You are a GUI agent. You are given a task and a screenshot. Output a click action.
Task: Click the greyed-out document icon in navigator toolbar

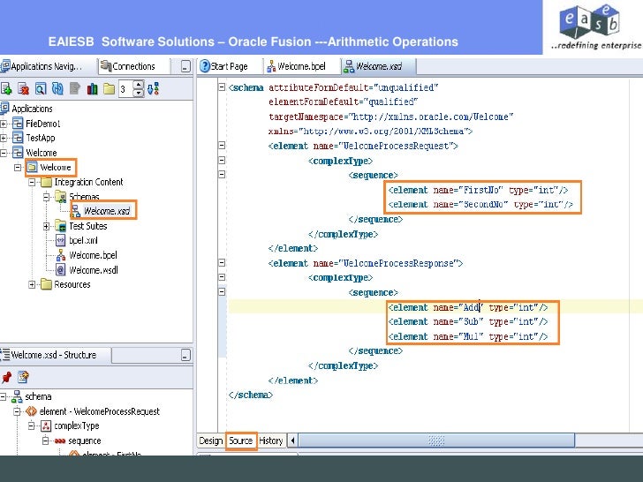74,88
